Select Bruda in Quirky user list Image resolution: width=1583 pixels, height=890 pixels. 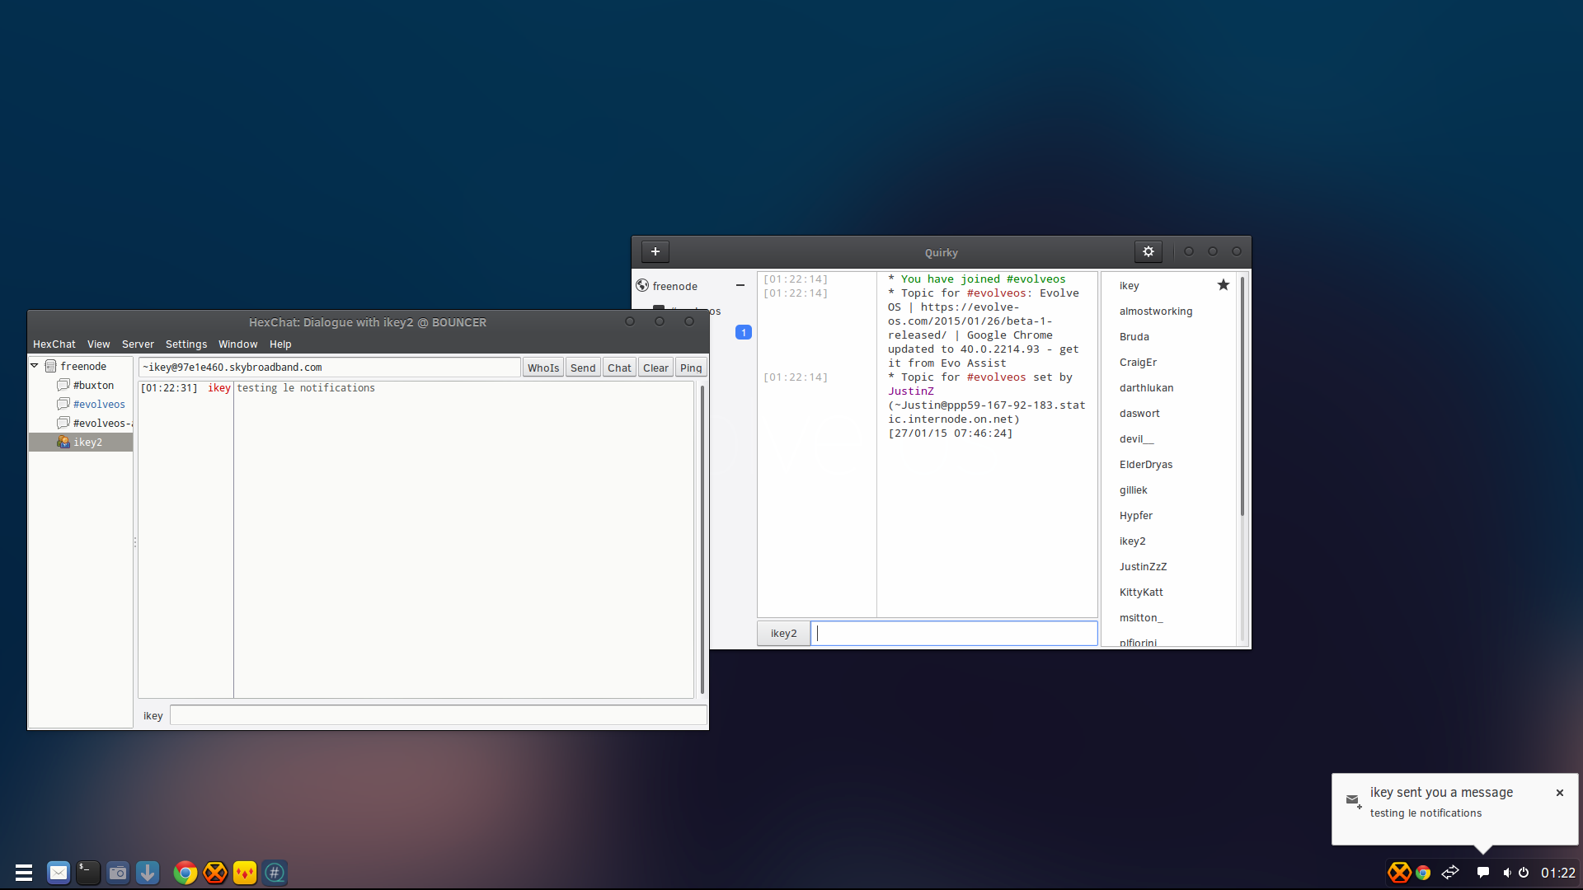coord(1134,336)
